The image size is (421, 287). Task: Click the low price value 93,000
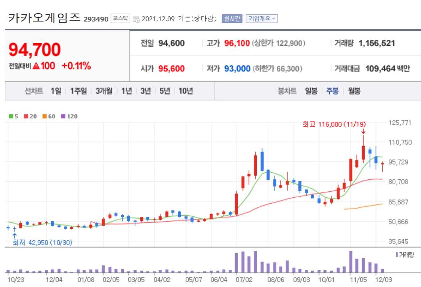tap(237, 69)
